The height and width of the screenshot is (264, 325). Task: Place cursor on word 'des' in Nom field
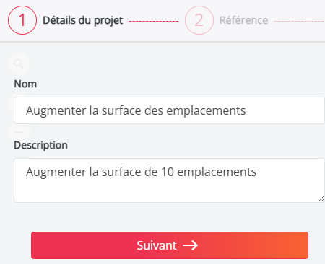pyautogui.click(x=154, y=110)
